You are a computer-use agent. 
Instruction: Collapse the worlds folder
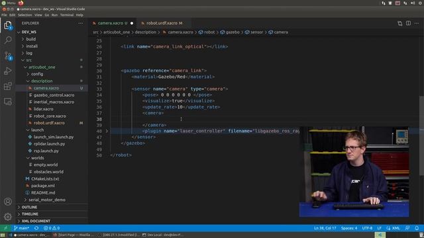pyautogui.click(x=37, y=158)
